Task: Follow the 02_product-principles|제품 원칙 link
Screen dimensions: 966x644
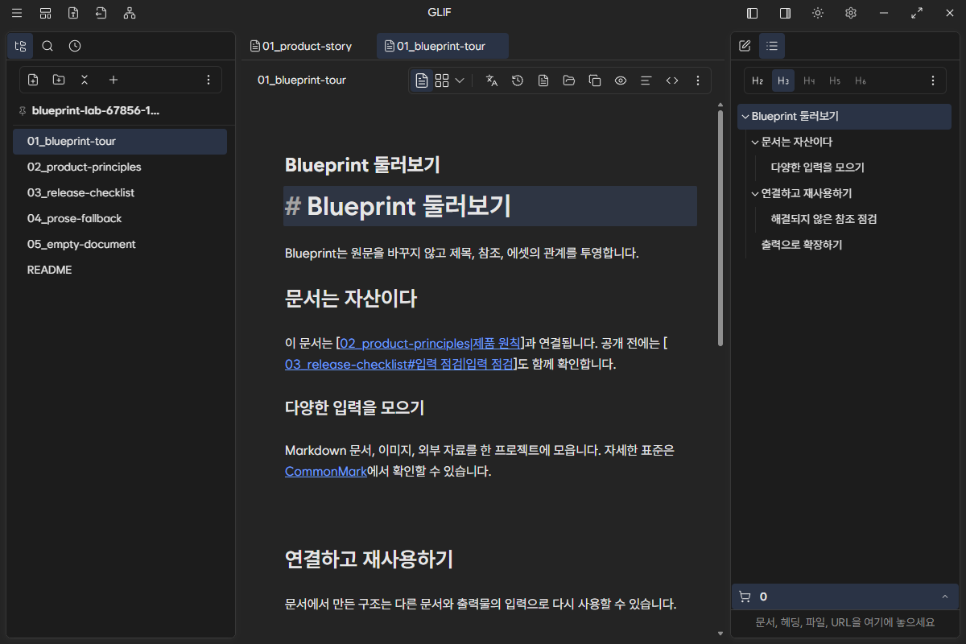Action: click(430, 343)
